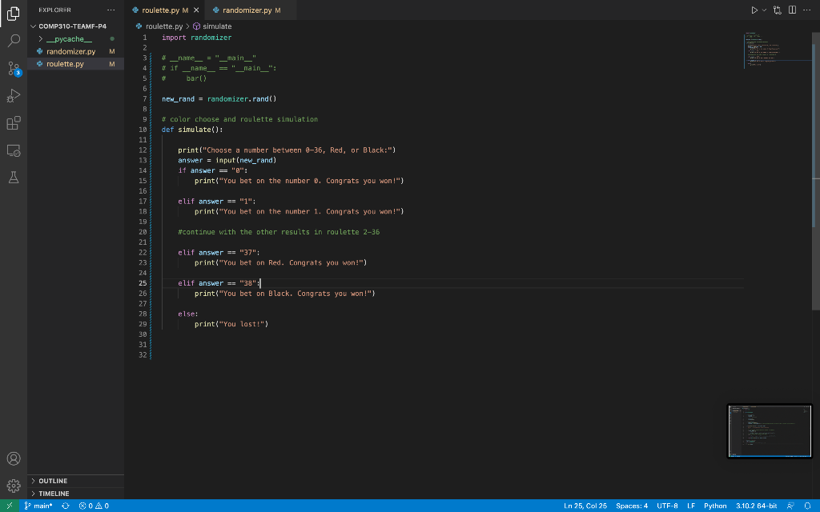The image size is (820, 512).
Task: Open Source Control view with badge
Action: (x=14, y=69)
